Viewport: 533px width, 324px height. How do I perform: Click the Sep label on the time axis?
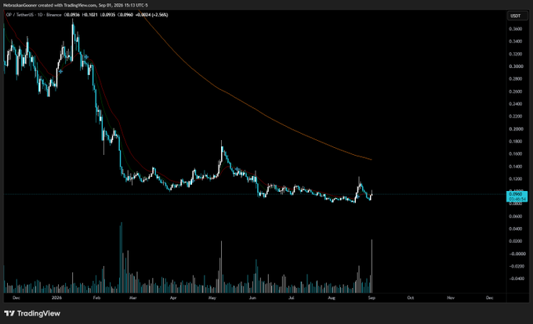pos(372,298)
